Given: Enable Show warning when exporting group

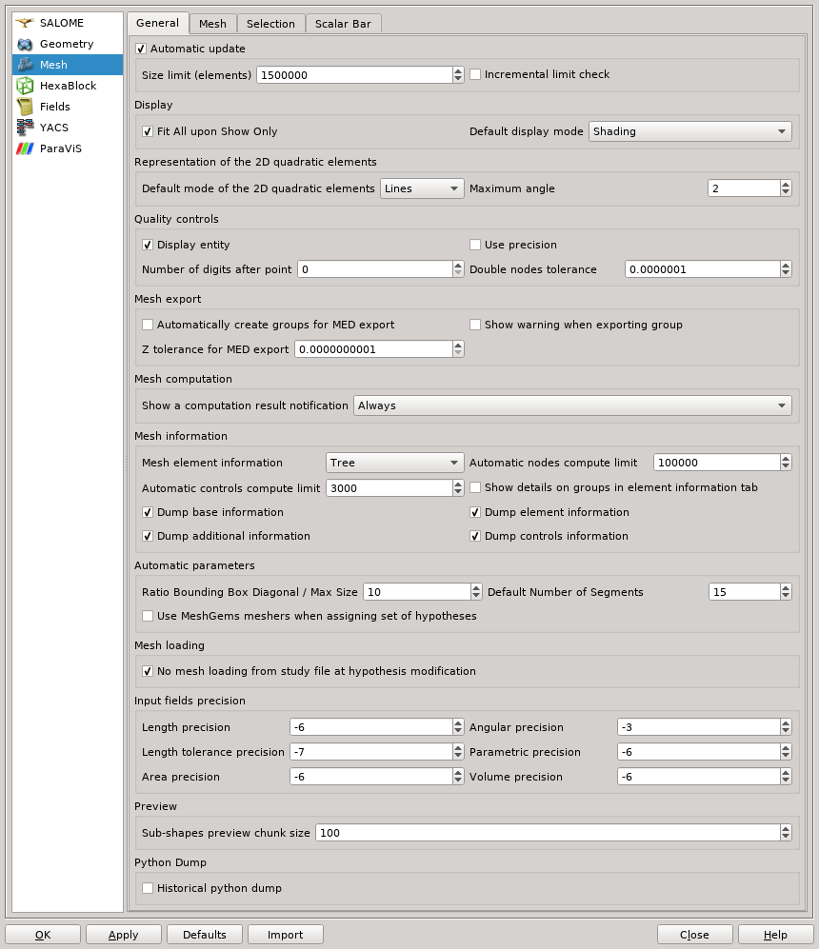Looking at the screenshot, I should point(475,325).
